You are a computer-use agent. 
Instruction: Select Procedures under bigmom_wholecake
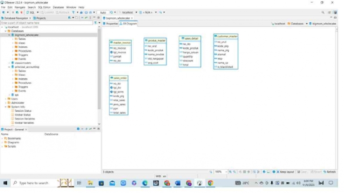pyautogui.click(x=25, y=51)
